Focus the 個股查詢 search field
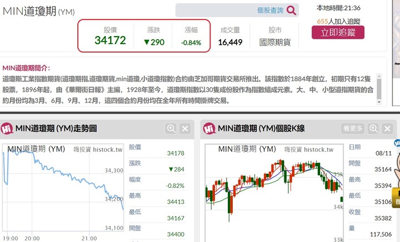The width and height of the screenshot is (400, 242). pos(237,11)
